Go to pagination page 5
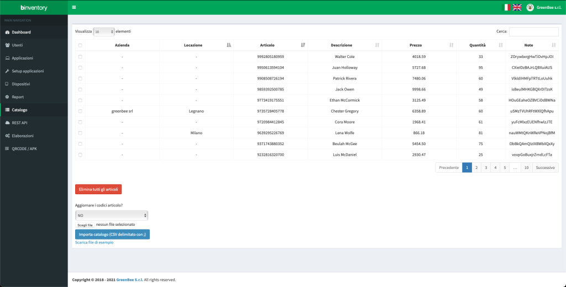Image resolution: width=566 pixels, height=287 pixels. 505,168
